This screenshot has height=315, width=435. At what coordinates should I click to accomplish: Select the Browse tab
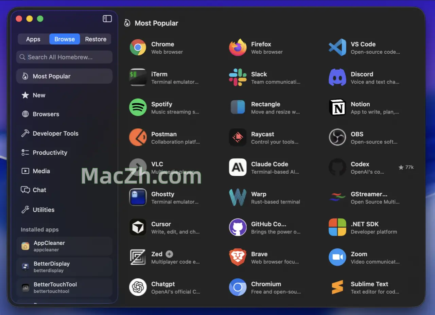coord(65,39)
